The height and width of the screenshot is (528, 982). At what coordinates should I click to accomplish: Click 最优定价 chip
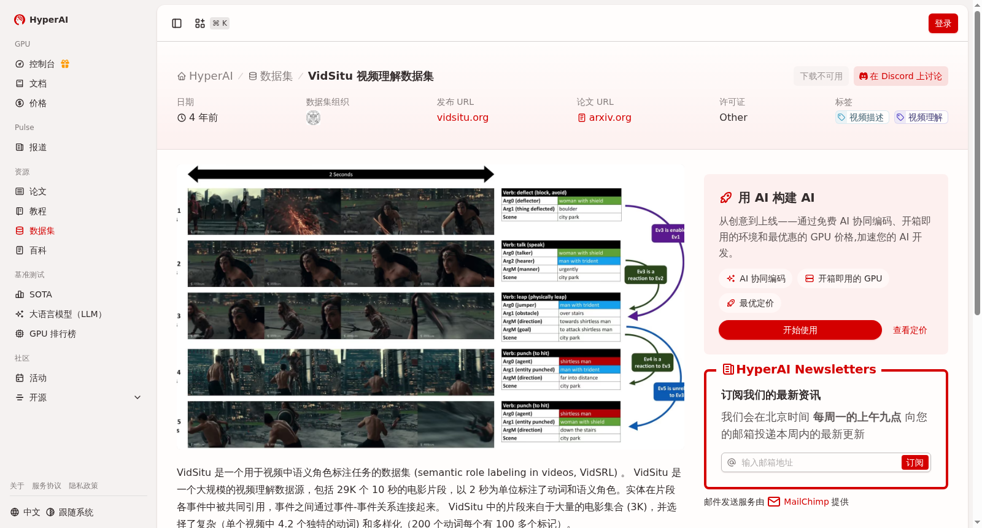[x=750, y=303]
